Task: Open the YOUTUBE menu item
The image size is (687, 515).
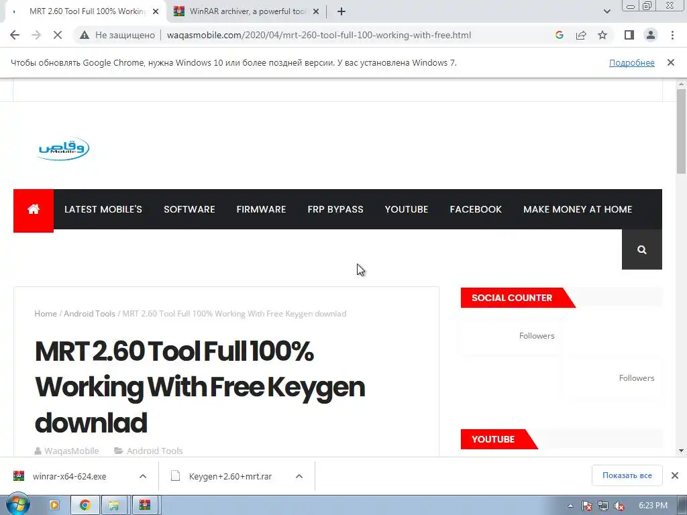Action: click(x=406, y=209)
